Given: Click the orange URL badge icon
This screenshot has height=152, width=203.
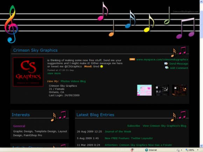Looking at the screenshot, I should pyautogui.click(x=132, y=59).
